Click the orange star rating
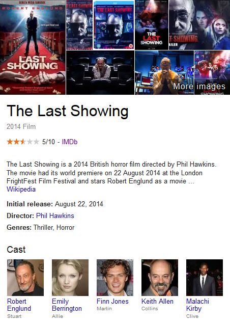 (x=23, y=142)
